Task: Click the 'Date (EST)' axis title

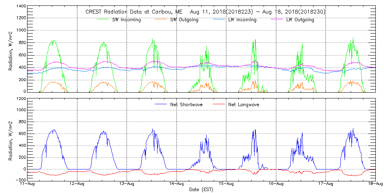Action: coord(201,190)
